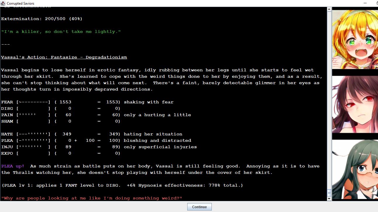This screenshot has width=378, height=212.
Task: Click the Java icon in the title bar
Action: (3, 3)
